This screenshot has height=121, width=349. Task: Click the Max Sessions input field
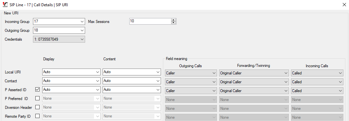click(150, 21)
